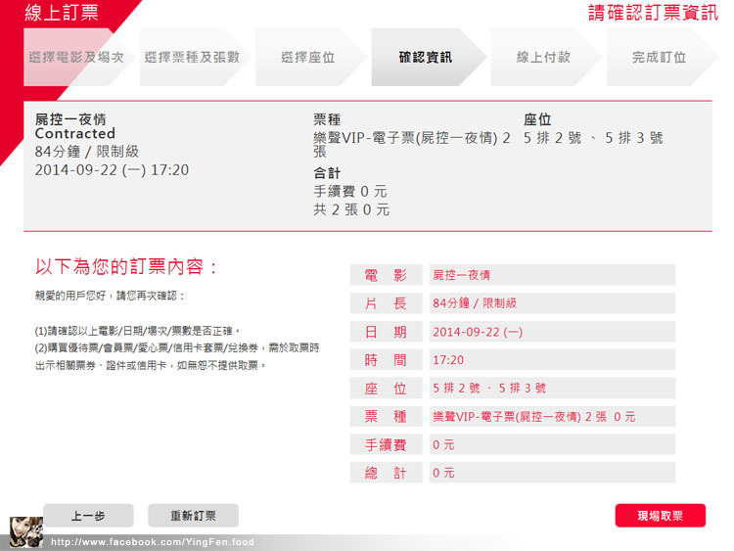Viewport: 734px width, 551px height.
Task: Click the showtime 2014-09-22 (一) 17:20
Action: coord(112,170)
